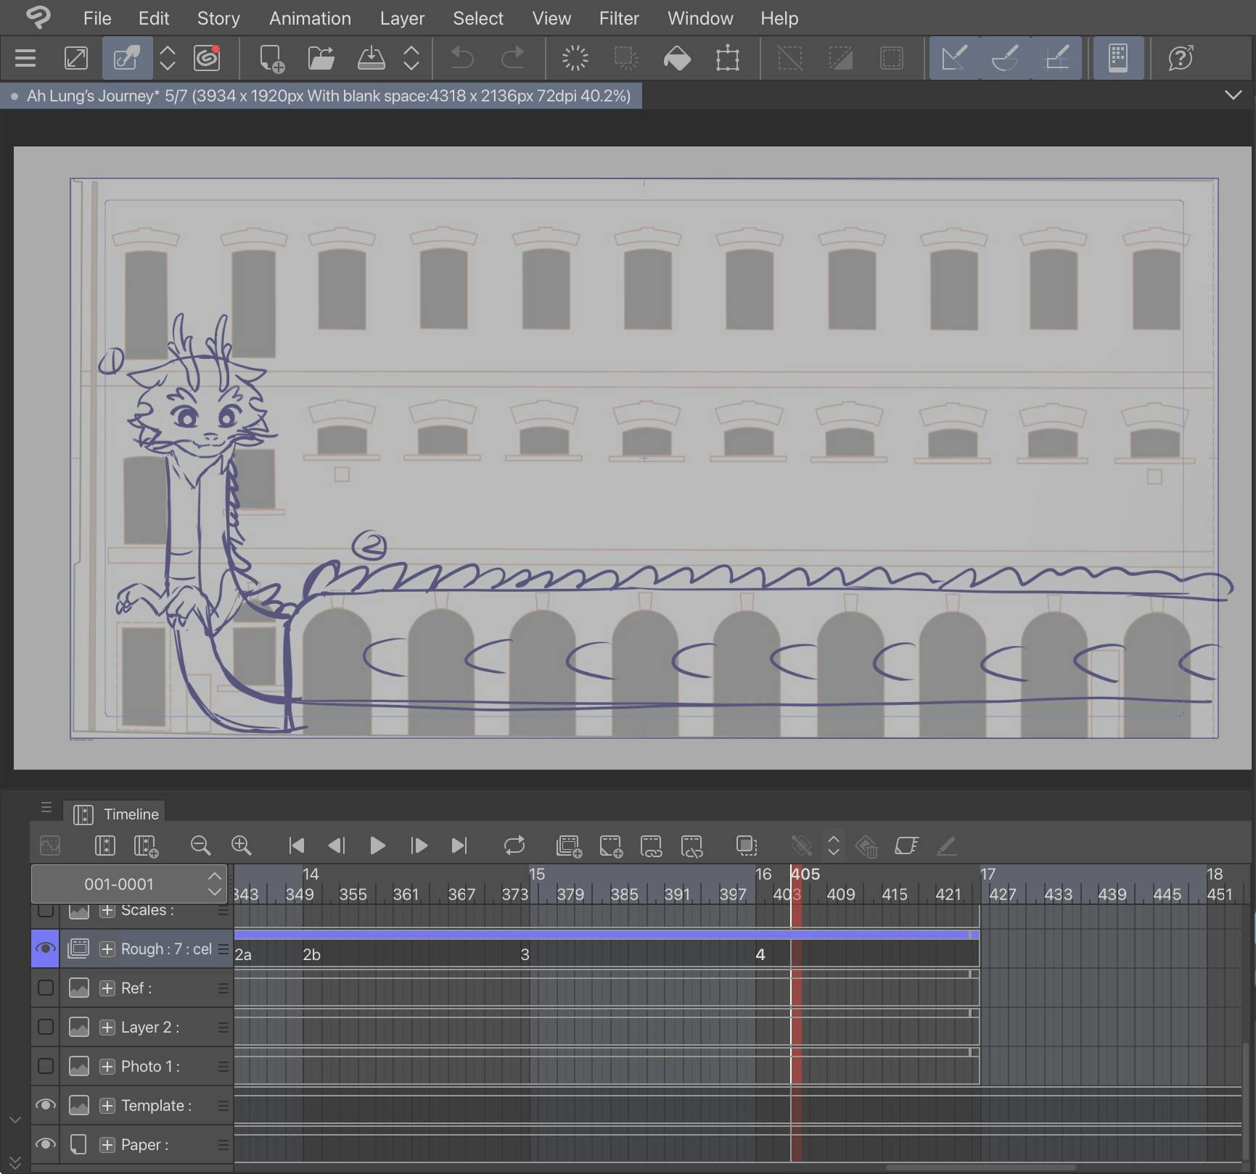1256x1174 pixels.
Task: Click the Undo arrow icon
Action: (461, 58)
